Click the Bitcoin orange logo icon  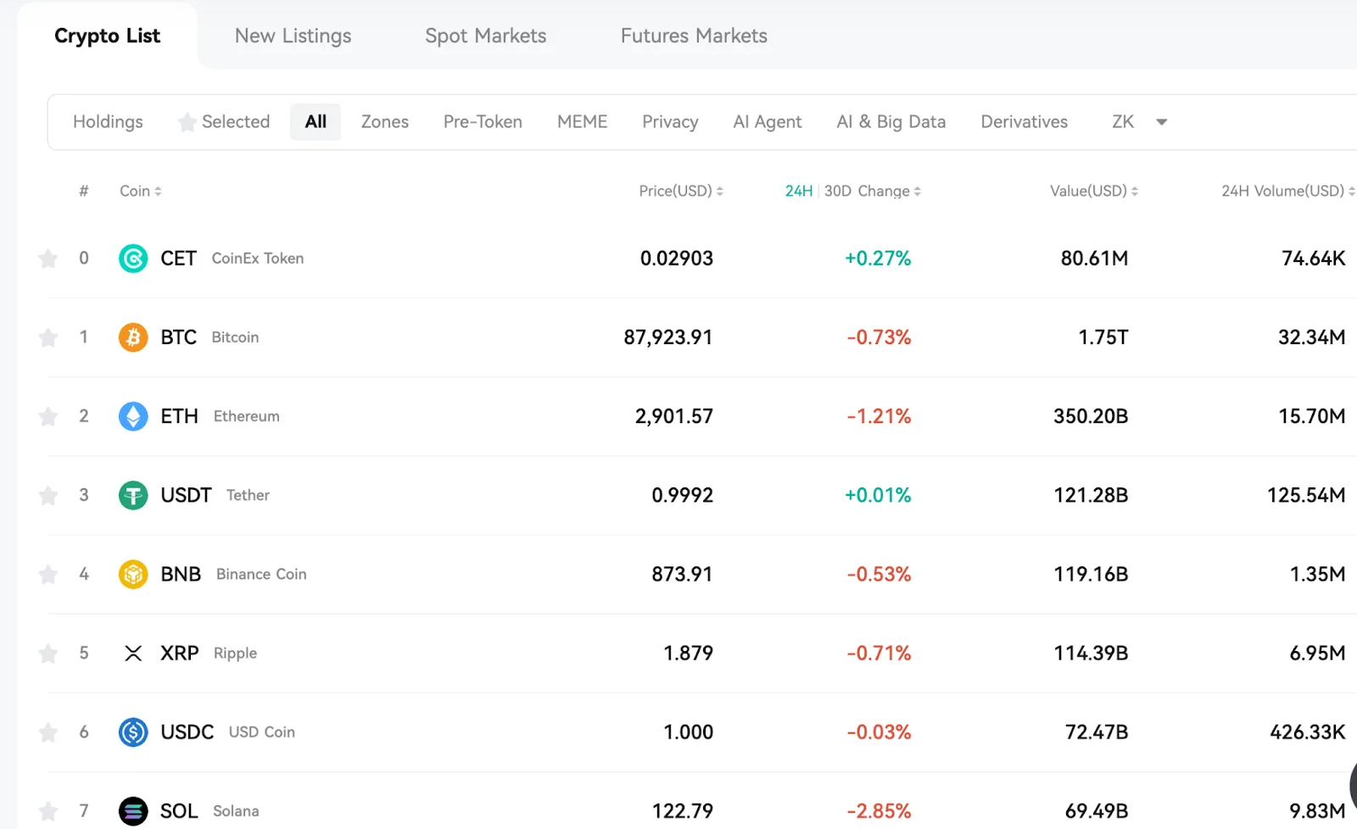(133, 337)
